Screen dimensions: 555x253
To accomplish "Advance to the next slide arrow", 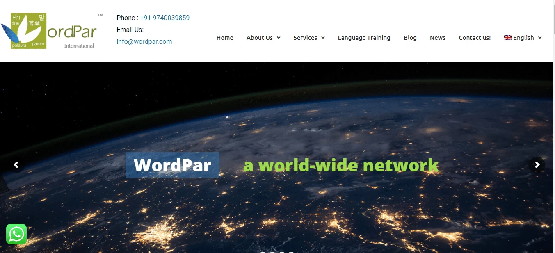I will coord(537,165).
